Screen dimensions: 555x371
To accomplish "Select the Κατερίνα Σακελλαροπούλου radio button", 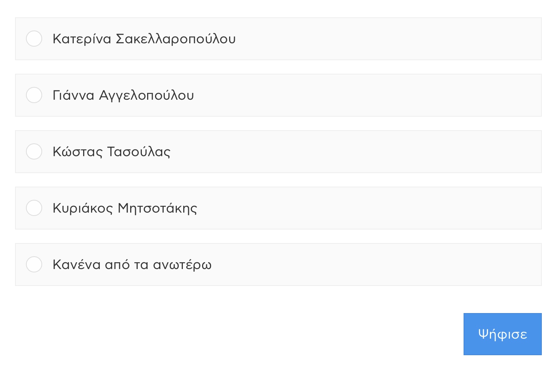I will [x=34, y=39].
